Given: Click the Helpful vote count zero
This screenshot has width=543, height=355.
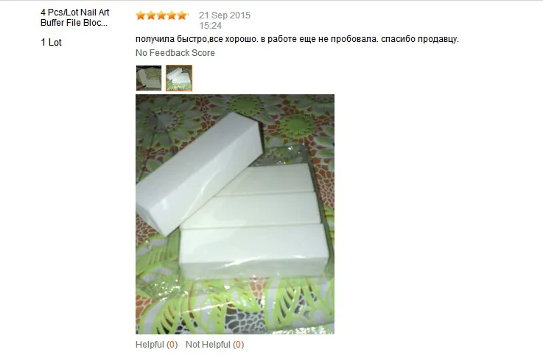Looking at the screenshot, I should pos(172,345).
